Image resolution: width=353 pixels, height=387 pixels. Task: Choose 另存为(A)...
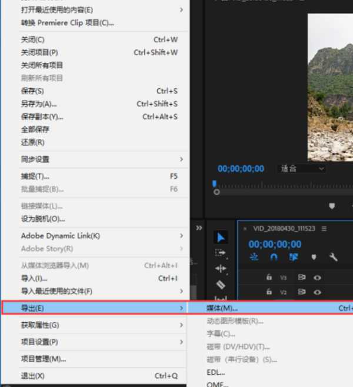tap(103, 104)
